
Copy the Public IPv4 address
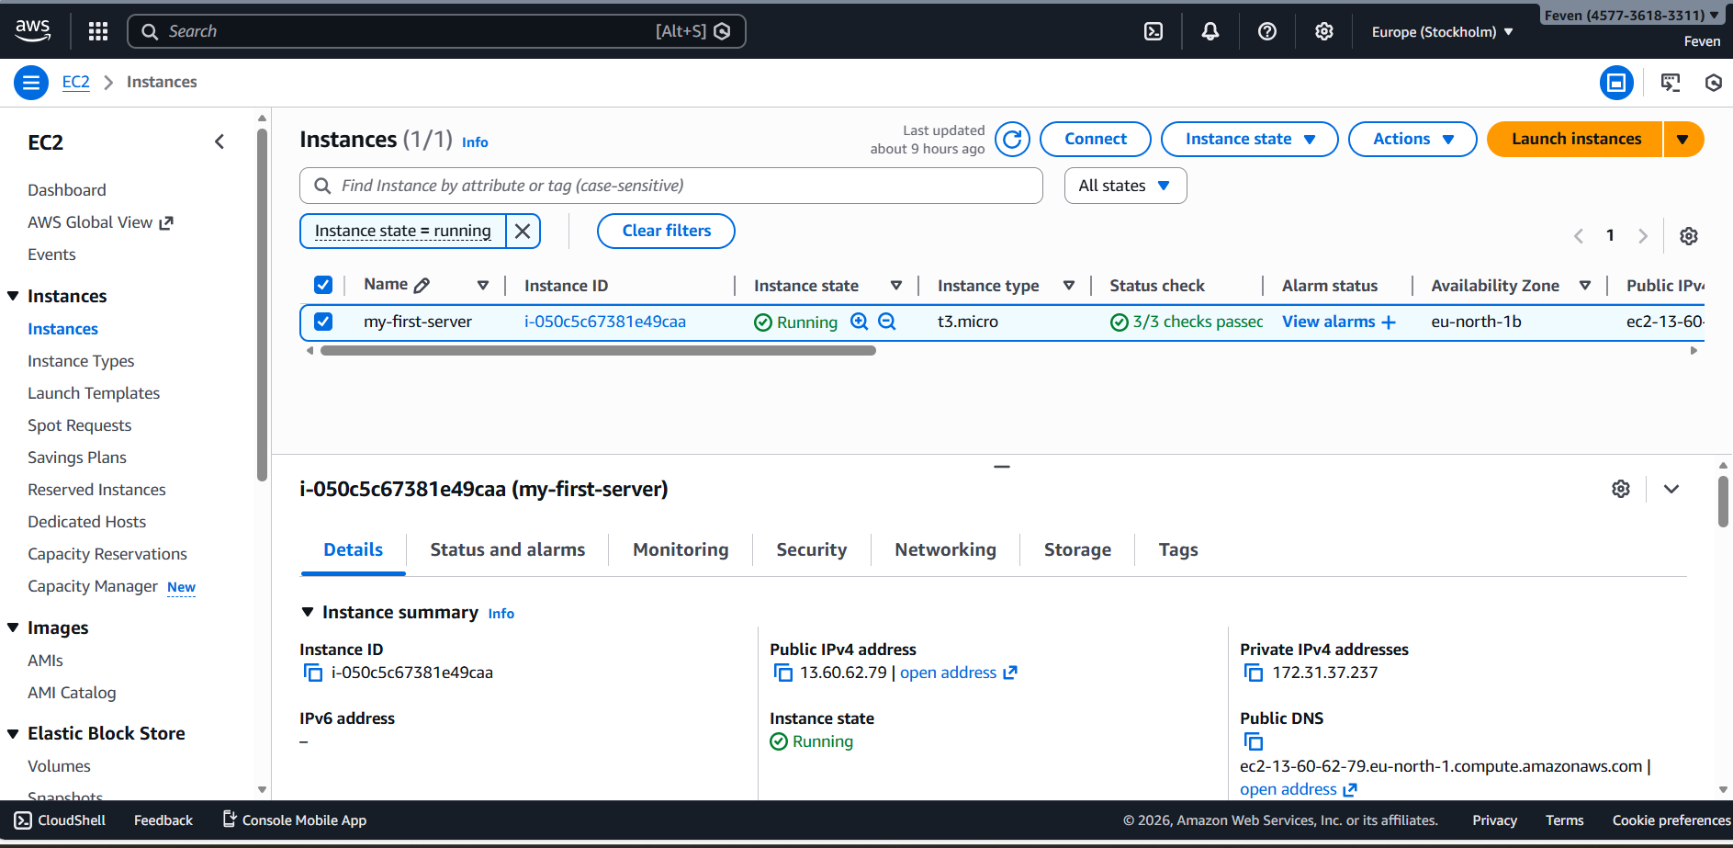click(x=783, y=673)
